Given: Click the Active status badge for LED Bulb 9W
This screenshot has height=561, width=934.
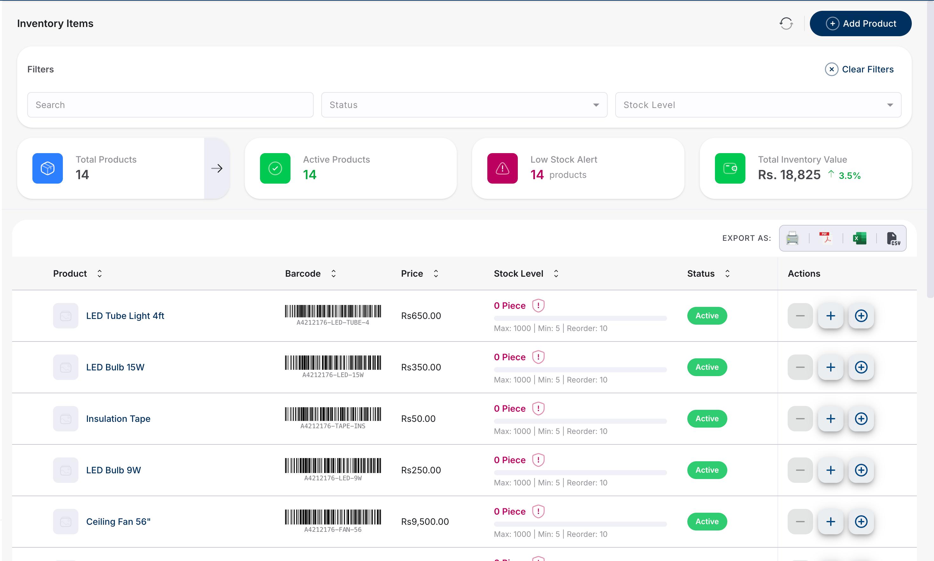Looking at the screenshot, I should click(x=707, y=470).
